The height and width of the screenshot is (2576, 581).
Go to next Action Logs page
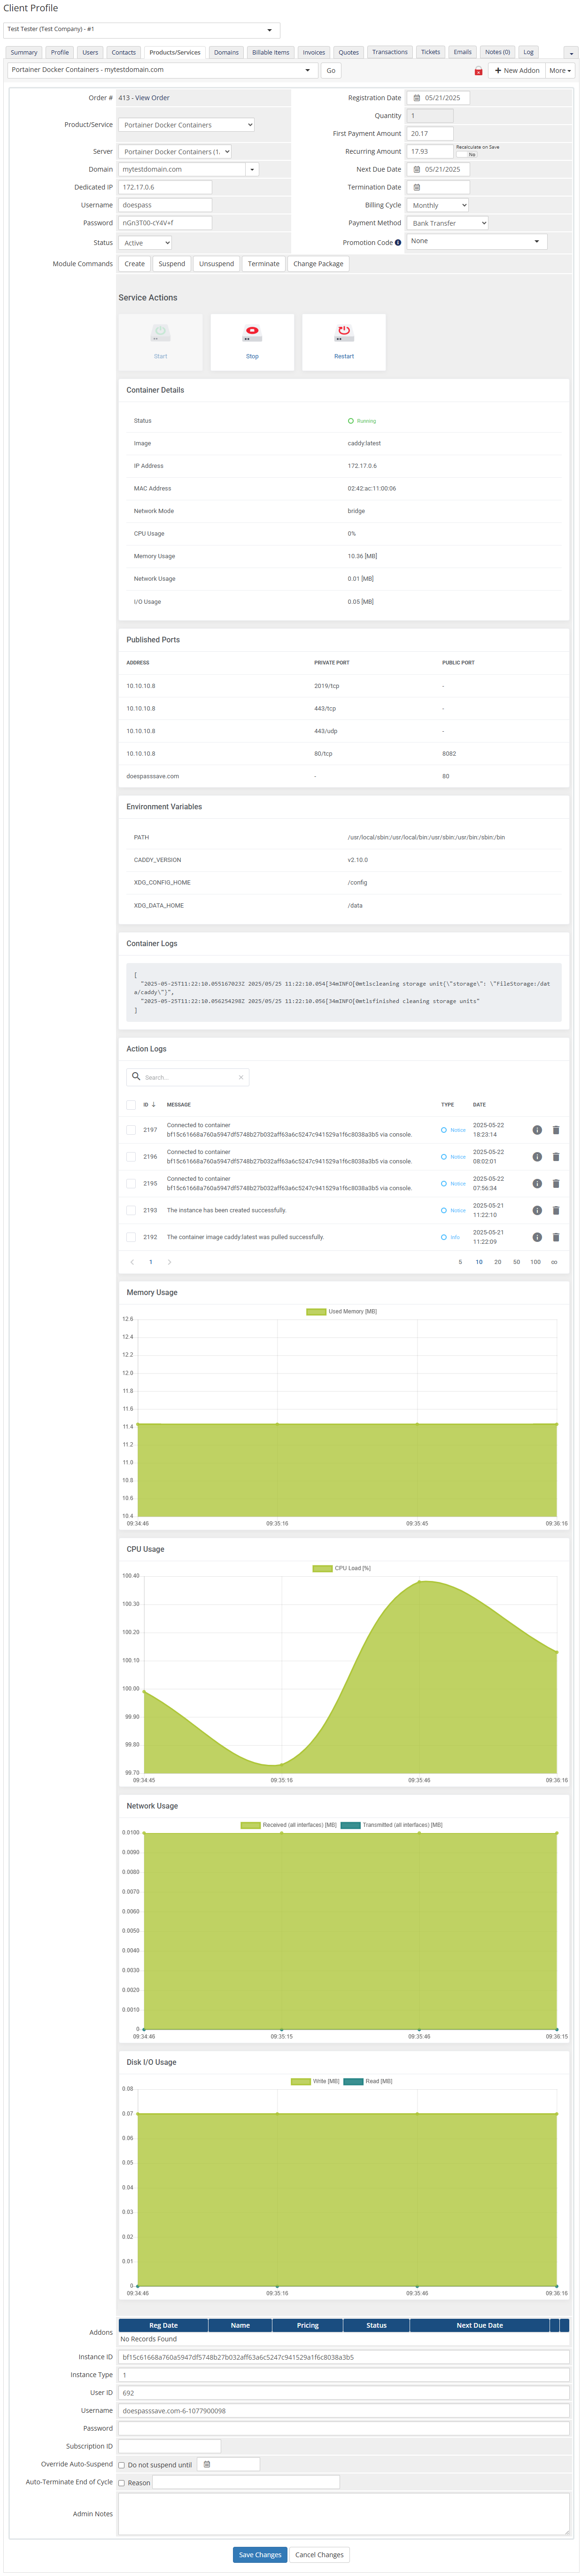click(x=170, y=1262)
